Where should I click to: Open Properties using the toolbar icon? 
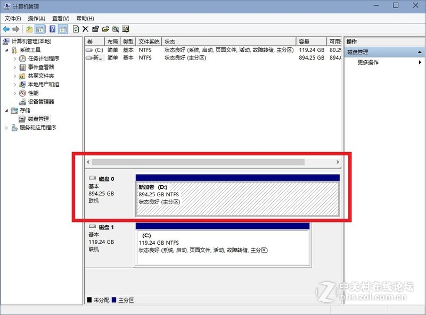coord(95,29)
